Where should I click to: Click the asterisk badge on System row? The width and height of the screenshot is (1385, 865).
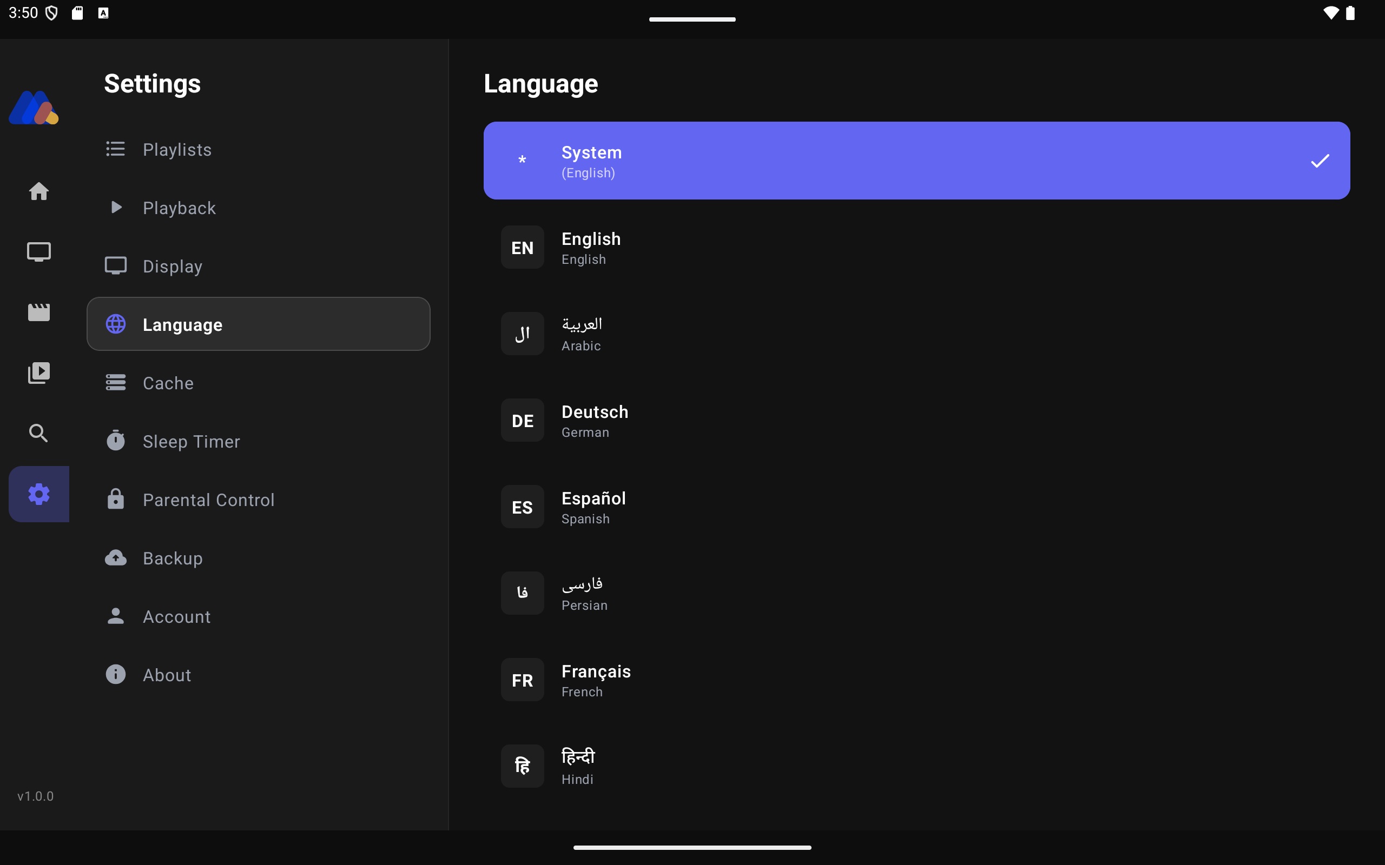coord(523,160)
